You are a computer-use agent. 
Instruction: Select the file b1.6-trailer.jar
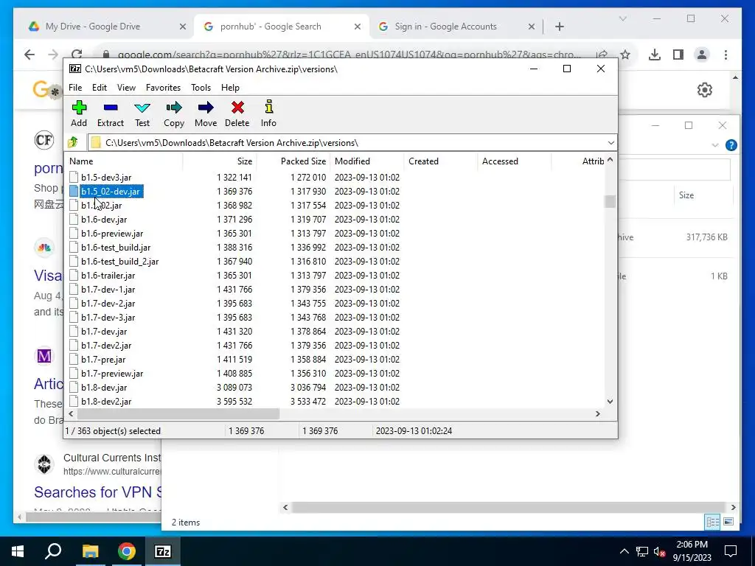pyautogui.click(x=108, y=276)
